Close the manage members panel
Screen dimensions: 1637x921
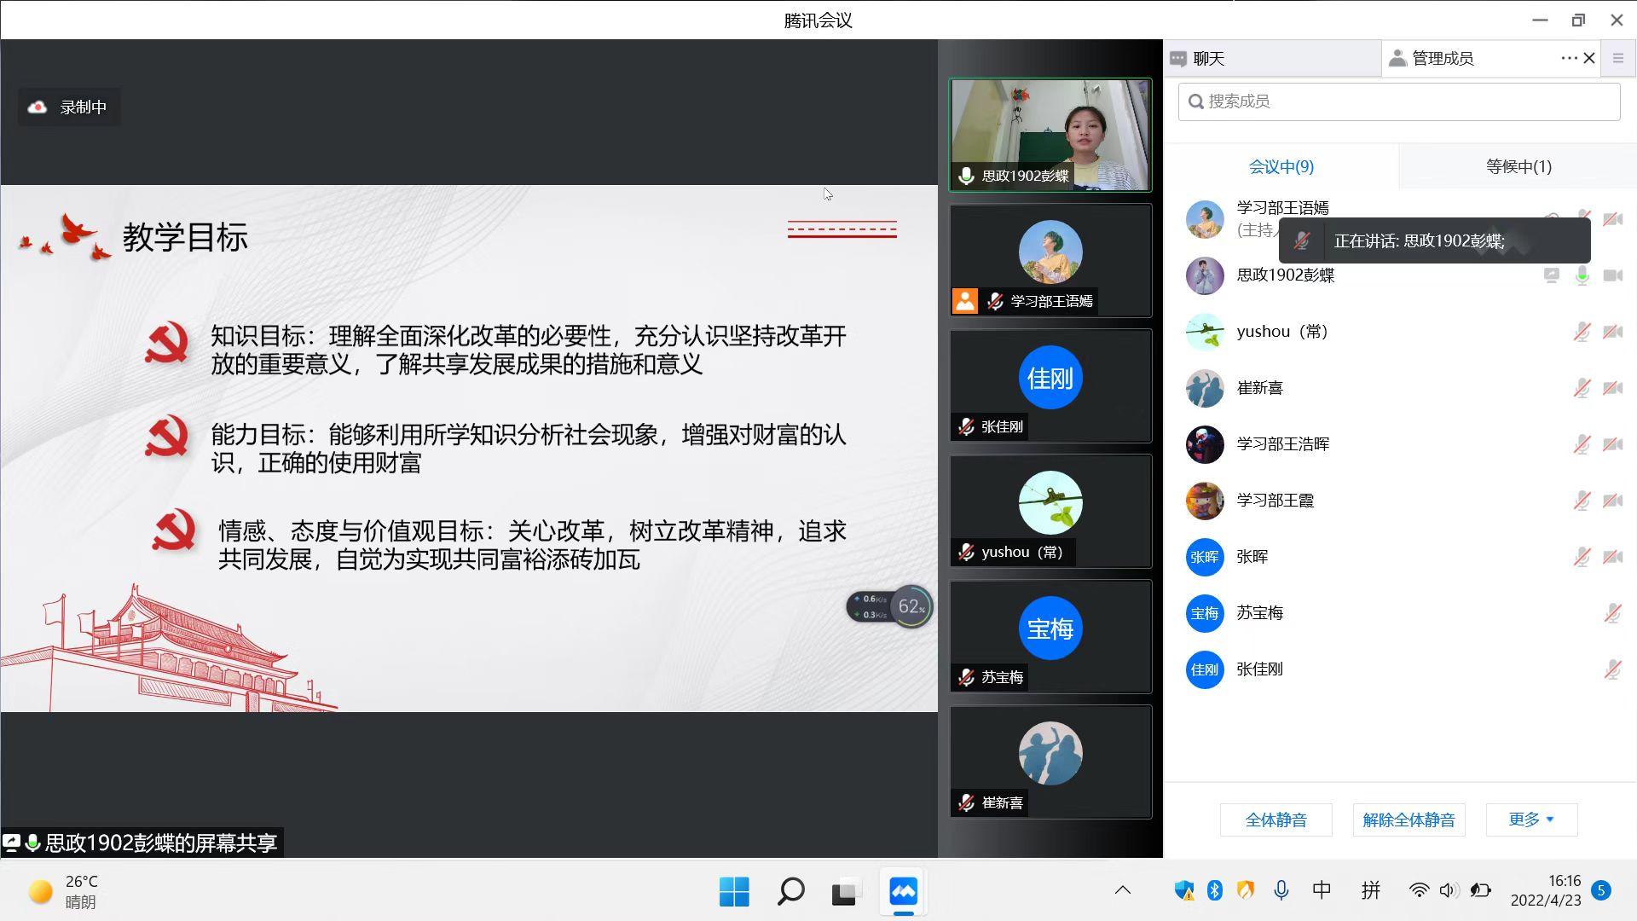coord(1589,58)
